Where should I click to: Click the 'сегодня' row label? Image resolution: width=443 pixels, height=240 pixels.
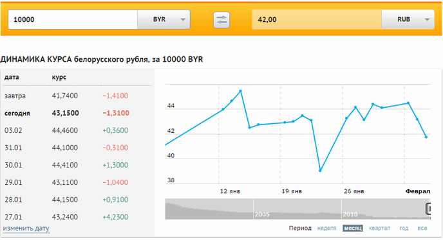tap(17, 113)
